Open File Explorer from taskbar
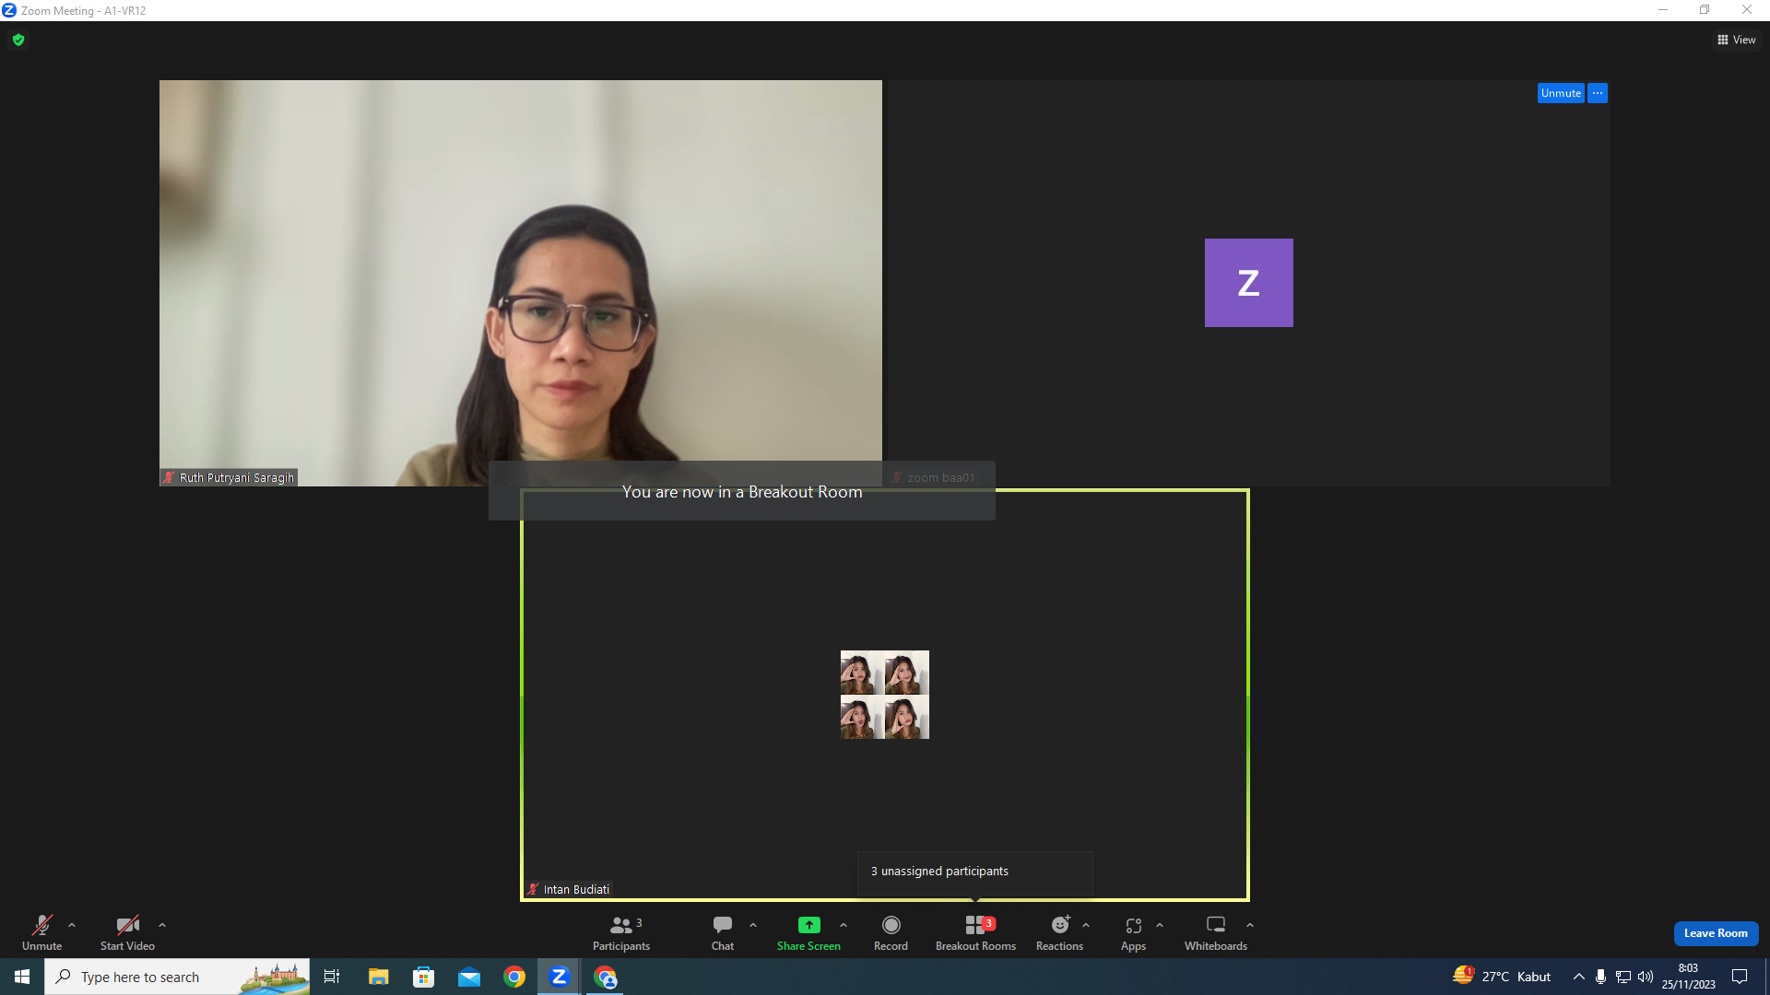 pos(378,977)
